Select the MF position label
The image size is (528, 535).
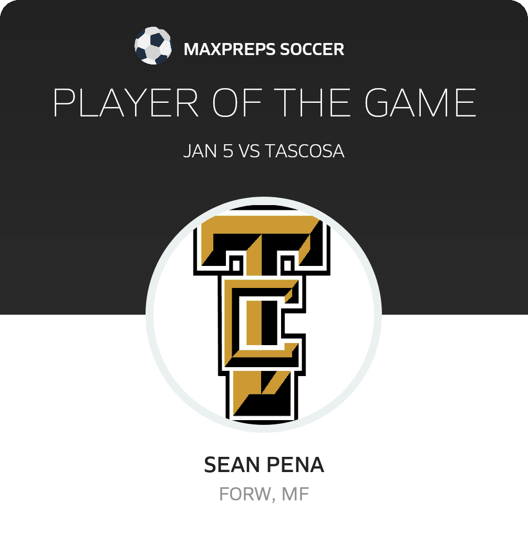(x=296, y=494)
